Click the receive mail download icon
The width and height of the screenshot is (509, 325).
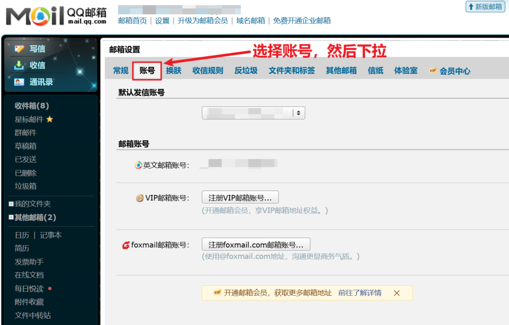(19, 65)
